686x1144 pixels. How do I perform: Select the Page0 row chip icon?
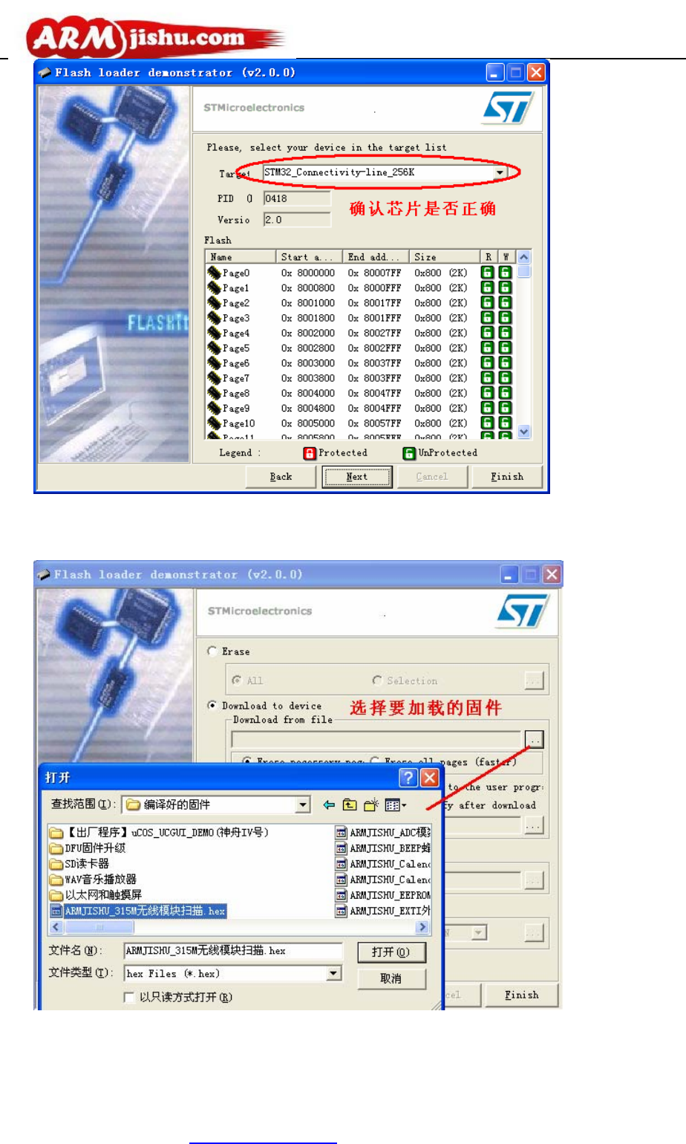215,273
